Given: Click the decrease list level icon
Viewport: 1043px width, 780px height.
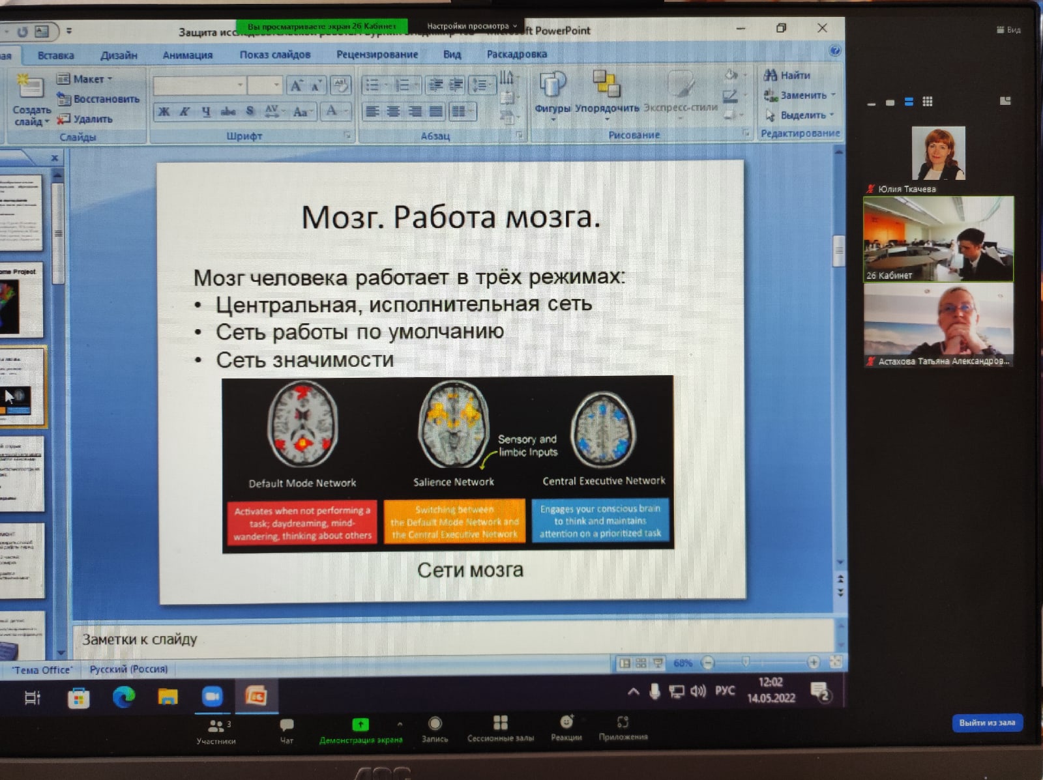Looking at the screenshot, I should 436,85.
